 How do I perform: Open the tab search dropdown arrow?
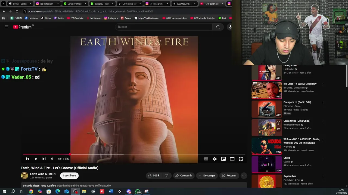pos(4,4)
